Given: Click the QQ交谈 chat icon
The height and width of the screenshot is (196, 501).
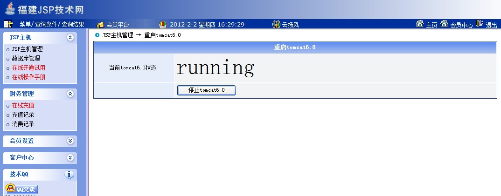Looking at the screenshot, I should click(21, 189).
